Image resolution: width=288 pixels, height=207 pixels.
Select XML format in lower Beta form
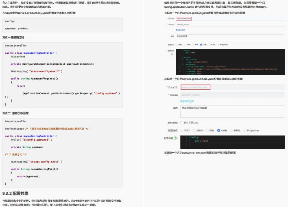point(207,130)
